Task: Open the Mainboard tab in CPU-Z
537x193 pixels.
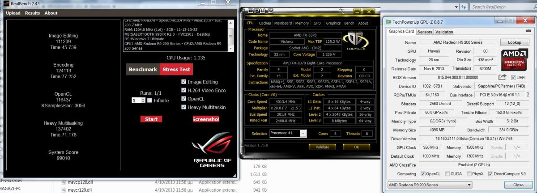Action: (283, 23)
